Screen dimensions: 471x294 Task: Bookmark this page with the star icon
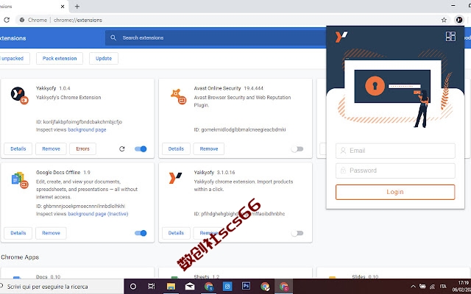click(444, 20)
